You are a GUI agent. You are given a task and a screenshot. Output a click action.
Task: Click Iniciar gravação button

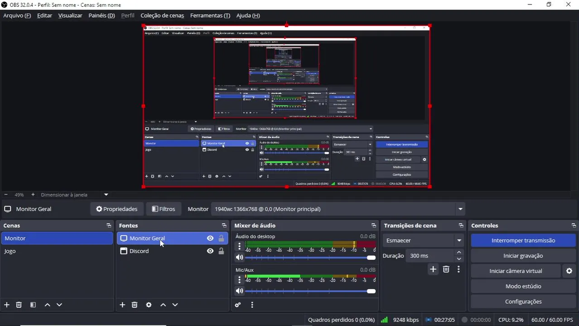coord(523,256)
